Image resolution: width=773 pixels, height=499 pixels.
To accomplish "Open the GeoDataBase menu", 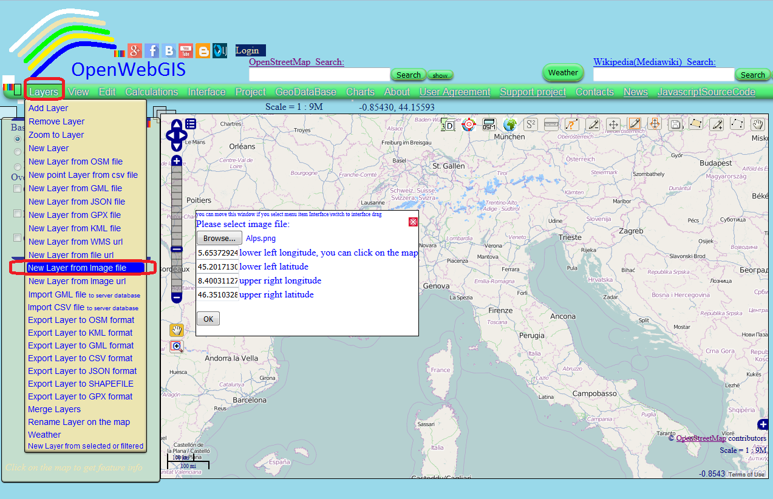I will tap(306, 92).
